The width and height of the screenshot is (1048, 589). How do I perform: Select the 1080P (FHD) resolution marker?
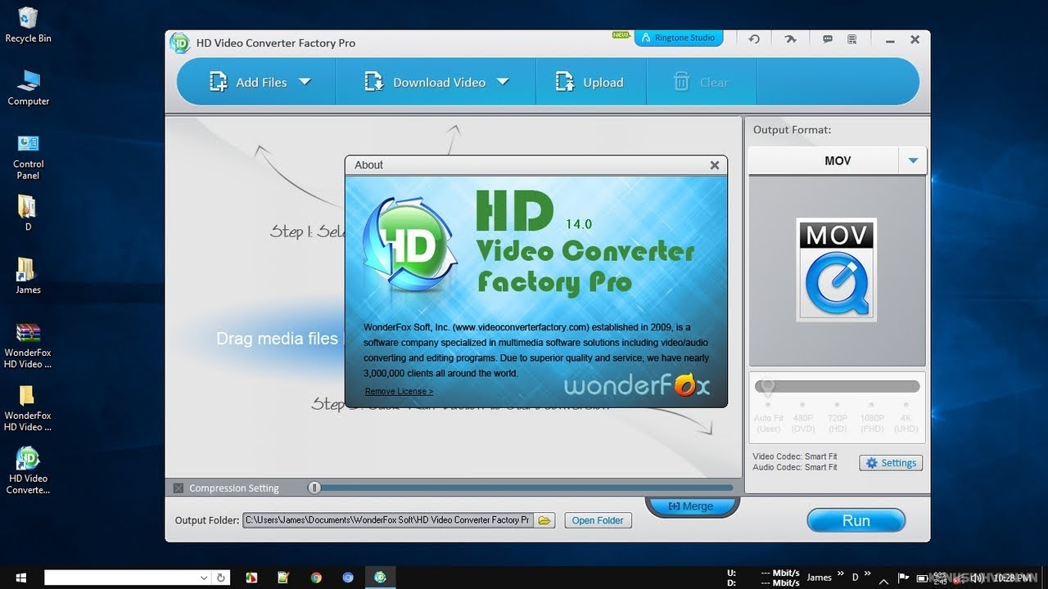click(x=871, y=417)
